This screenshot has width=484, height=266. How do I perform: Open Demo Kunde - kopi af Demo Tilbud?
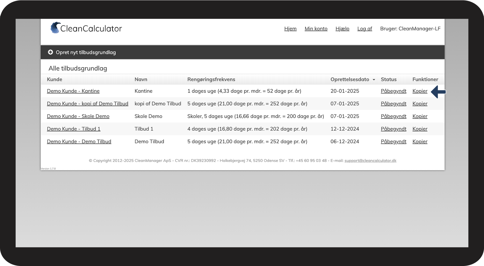tap(87, 104)
